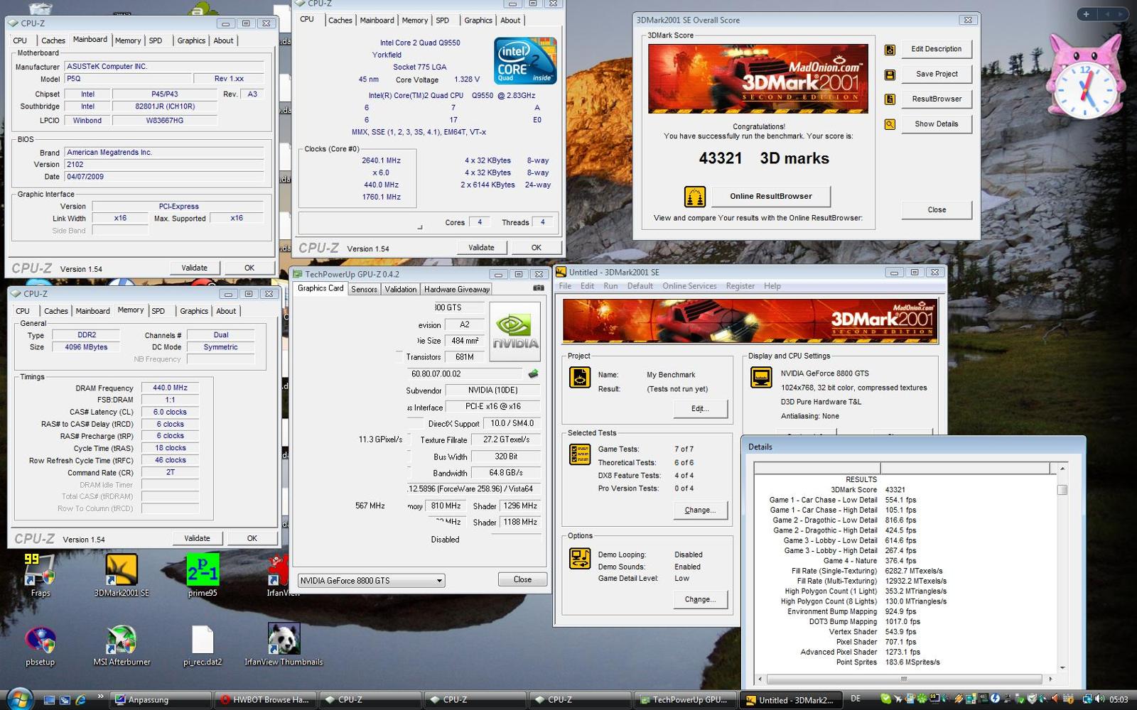
Task: Click the Save Project floppy icon
Action: pos(890,75)
